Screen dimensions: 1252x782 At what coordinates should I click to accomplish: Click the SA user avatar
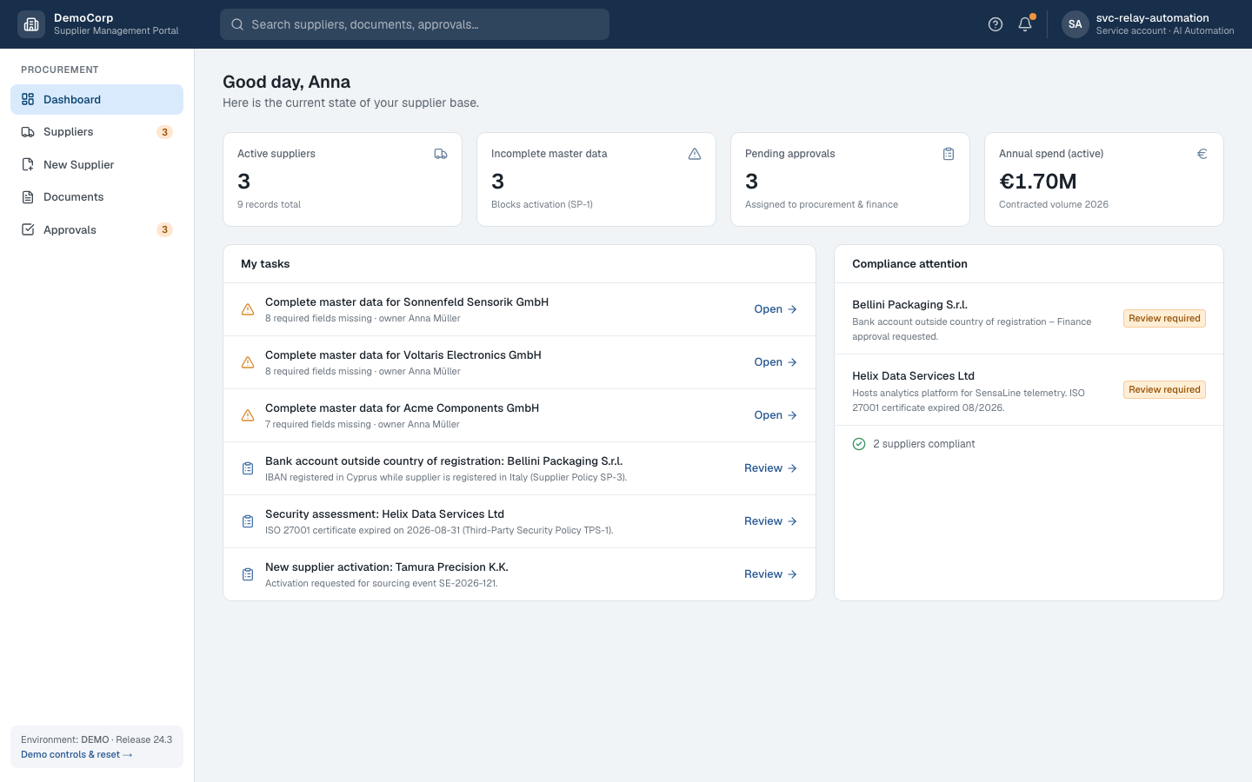tap(1076, 24)
